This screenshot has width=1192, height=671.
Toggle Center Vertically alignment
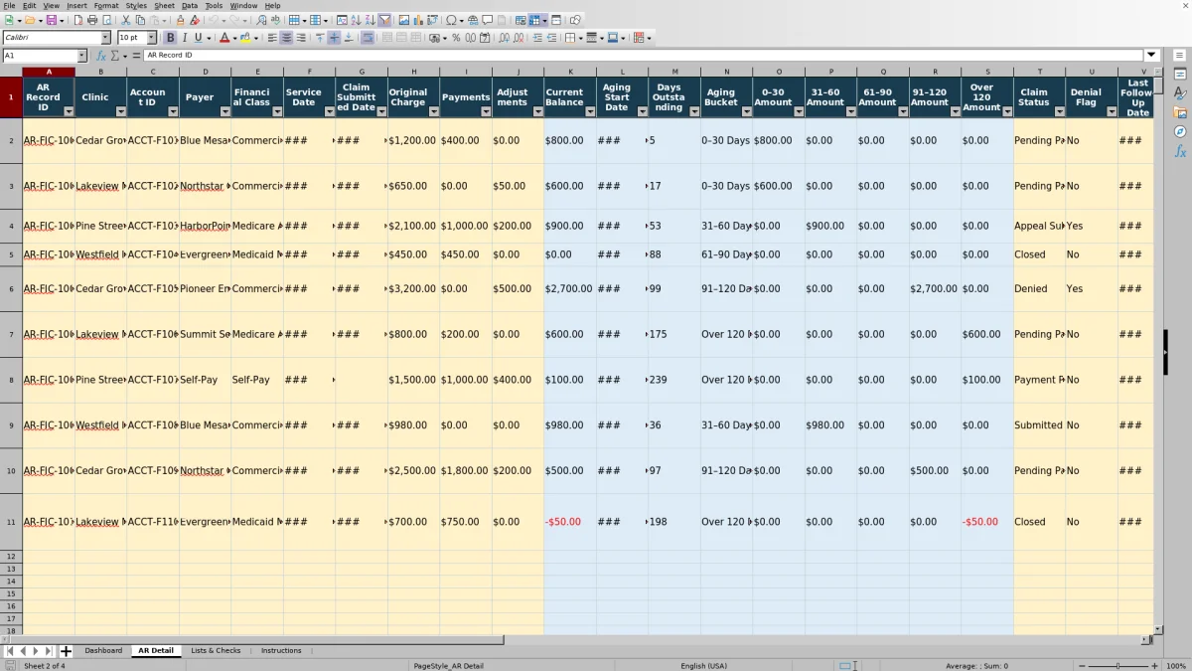click(x=334, y=38)
